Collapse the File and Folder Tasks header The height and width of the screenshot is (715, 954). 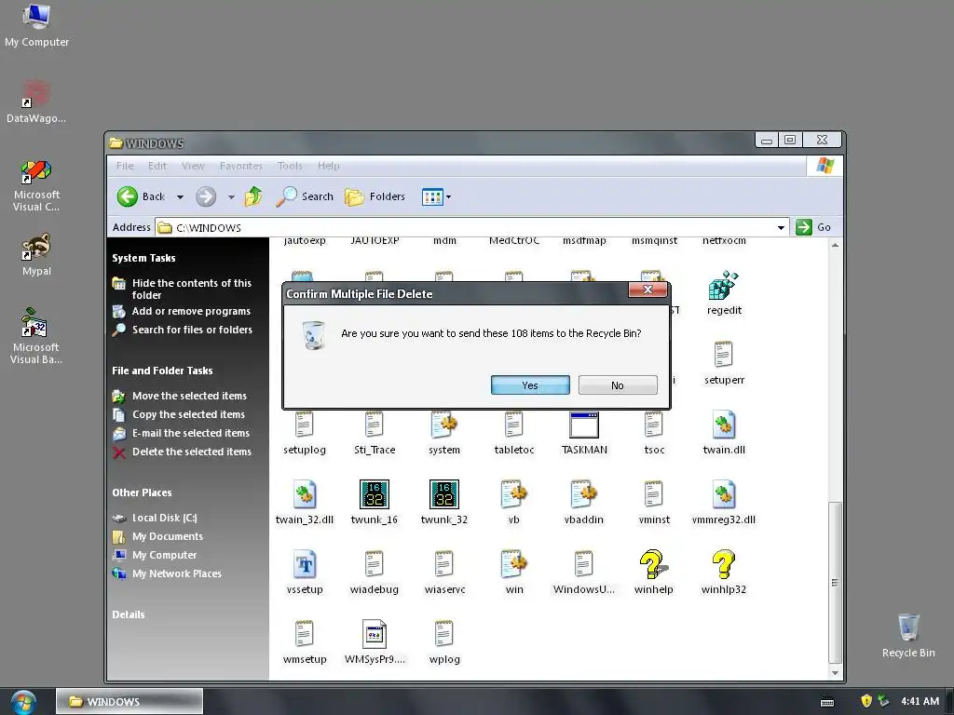162,371
